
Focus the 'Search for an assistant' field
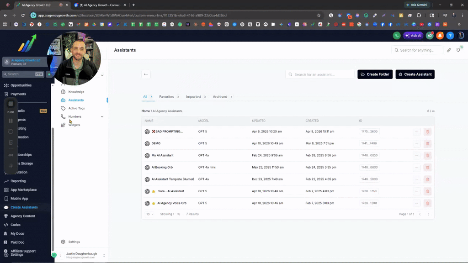pos(319,74)
